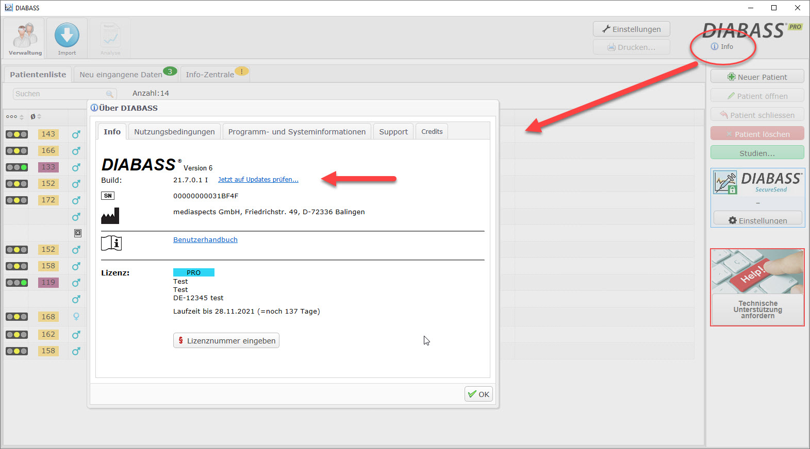Viewport: 810px width, 449px height.
Task: Switch to the Nutzungsbedingungen tab
Action: (x=174, y=132)
